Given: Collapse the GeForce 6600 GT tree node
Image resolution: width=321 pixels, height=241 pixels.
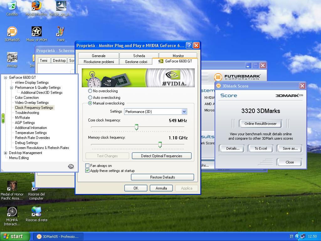Looking at the screenshot, I should pos(6,78).
